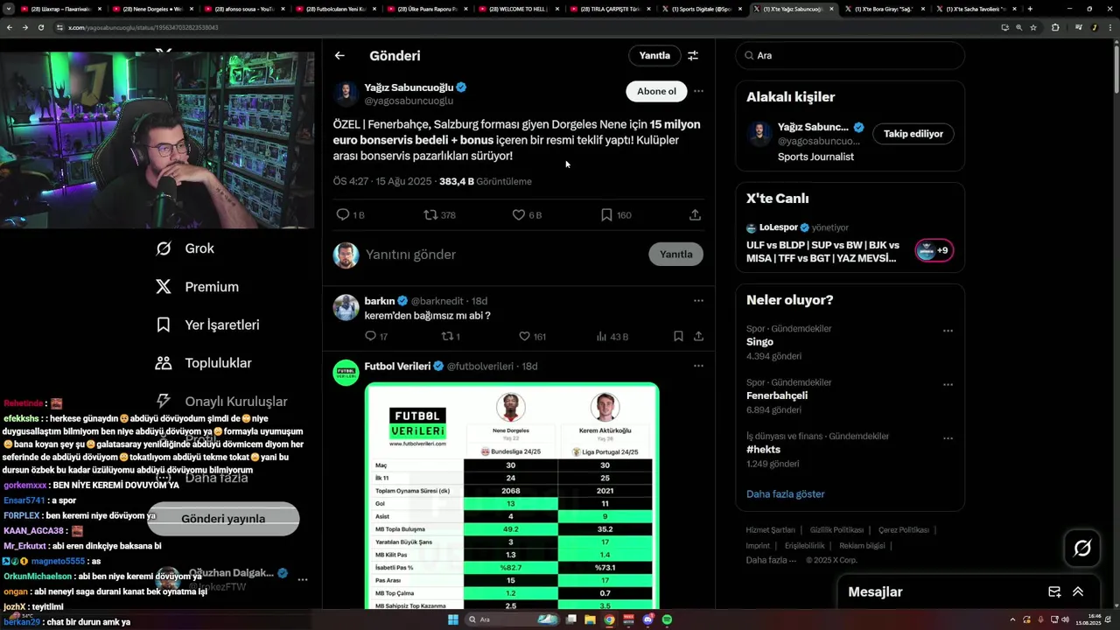Like the main post with 6 B likes
The height and width of the screenshot is (630, 1120).
tap(518, 214)
